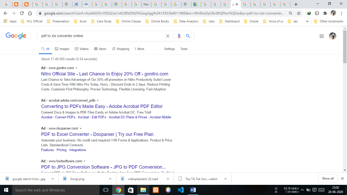
Task: Click the magnifying glass search icon
Action: (188, 36)
